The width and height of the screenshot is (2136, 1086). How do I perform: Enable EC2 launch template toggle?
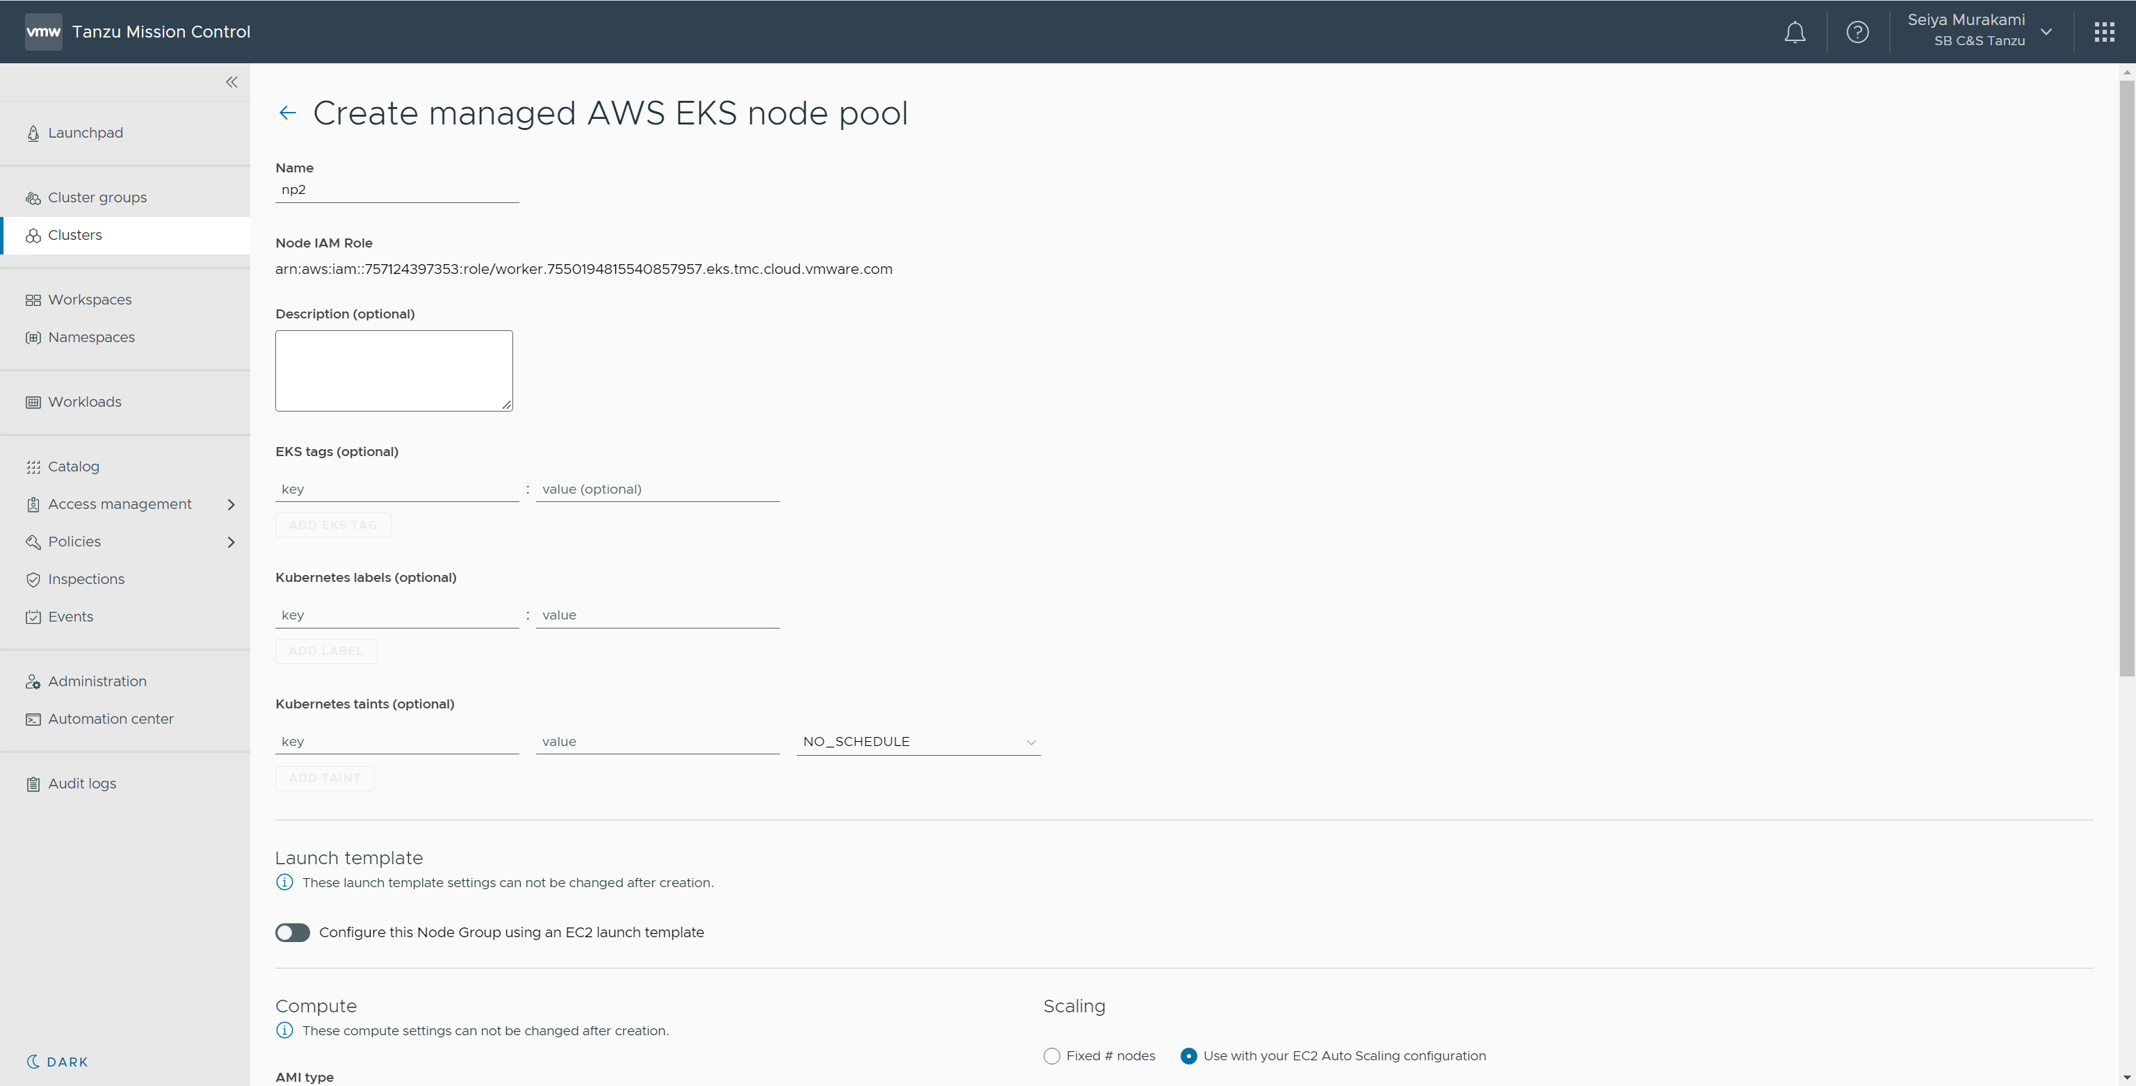click(293, 932)
